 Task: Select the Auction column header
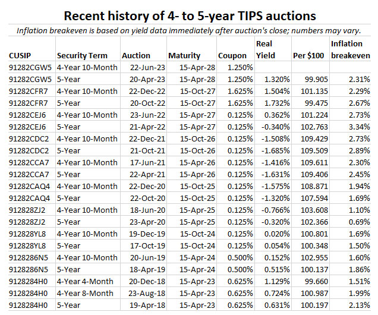tap(136, 55)
